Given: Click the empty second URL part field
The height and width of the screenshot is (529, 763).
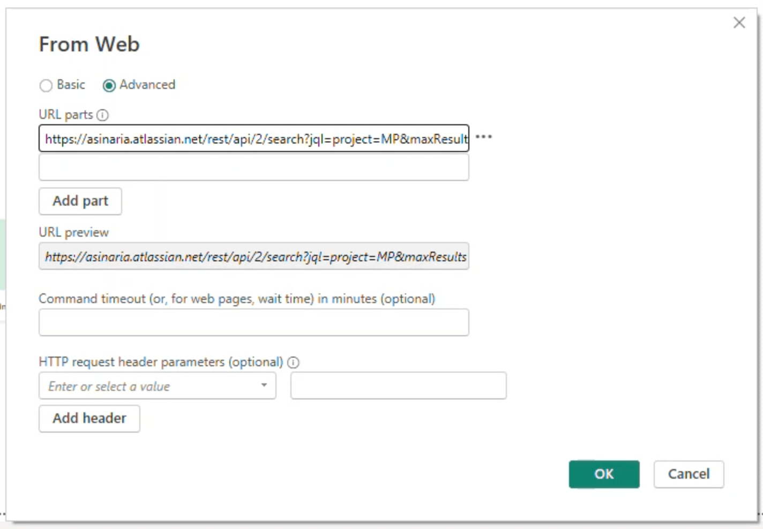Looking at the screenshot, I should (x=254, y=167).
